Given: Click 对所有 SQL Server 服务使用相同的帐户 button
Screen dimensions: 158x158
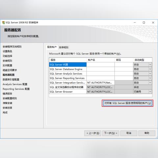Looking at the screenshot, I should click(127, 103).
